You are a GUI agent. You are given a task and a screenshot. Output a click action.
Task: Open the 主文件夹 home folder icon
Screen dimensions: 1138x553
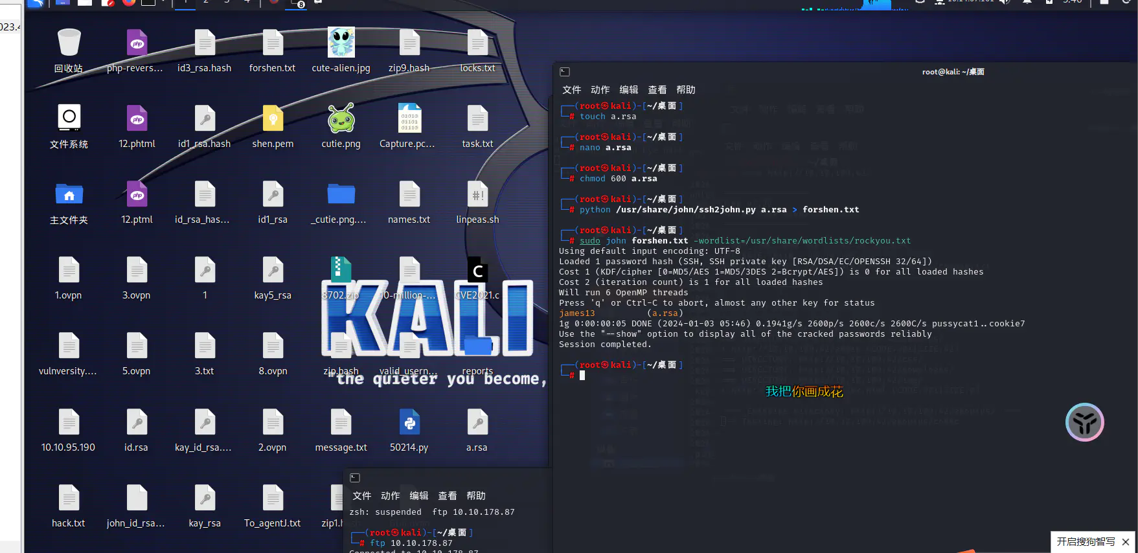click(69, 194)
